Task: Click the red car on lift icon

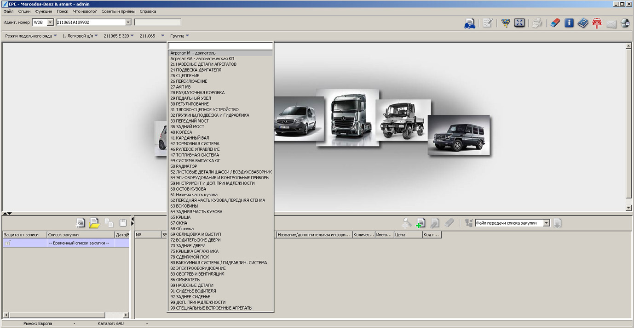Action: (x=597, y=23)
